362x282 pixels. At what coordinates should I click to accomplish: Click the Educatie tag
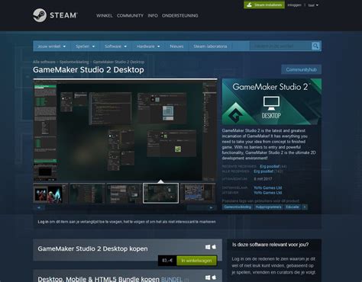293,207
